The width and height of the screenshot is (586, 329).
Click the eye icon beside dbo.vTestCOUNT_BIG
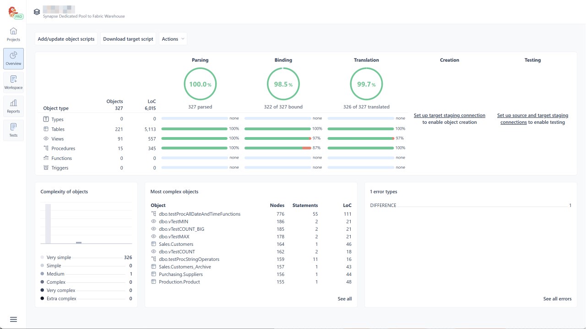click(x=153, y=229)
